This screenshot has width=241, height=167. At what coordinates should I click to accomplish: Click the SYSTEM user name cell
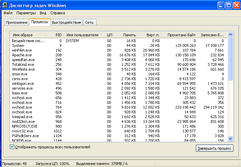coord(72,41)
